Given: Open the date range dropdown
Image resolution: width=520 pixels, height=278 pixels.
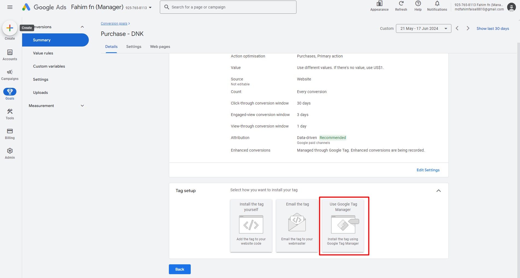Looking at the screenshot, I should click(424, 28).
